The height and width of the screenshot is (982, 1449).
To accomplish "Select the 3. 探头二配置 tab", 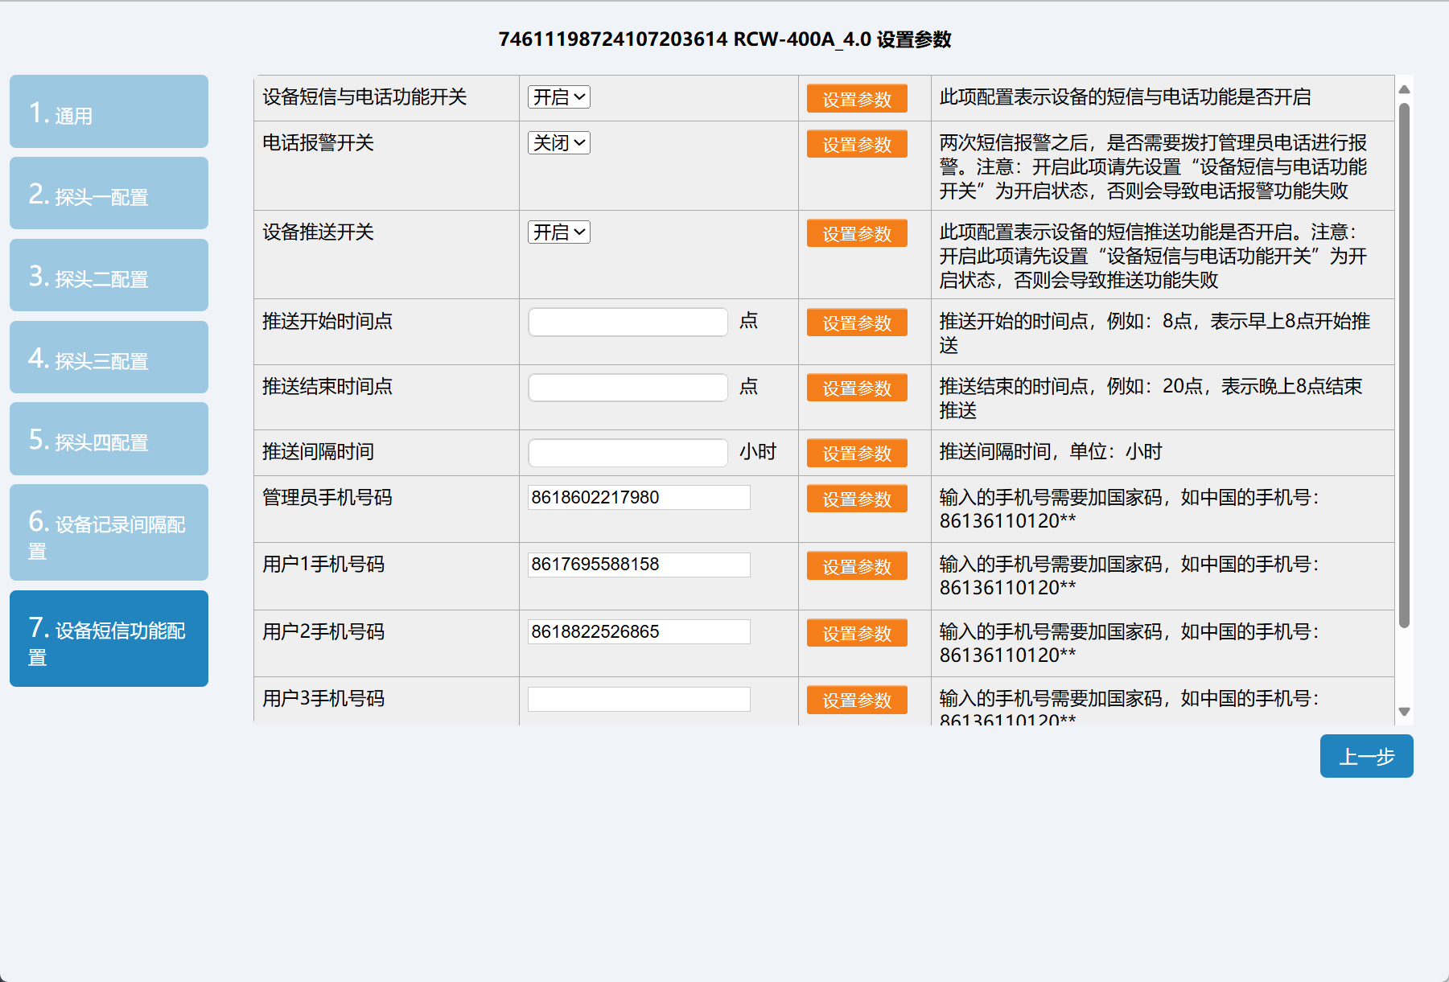I will click(x=109, y=276).
